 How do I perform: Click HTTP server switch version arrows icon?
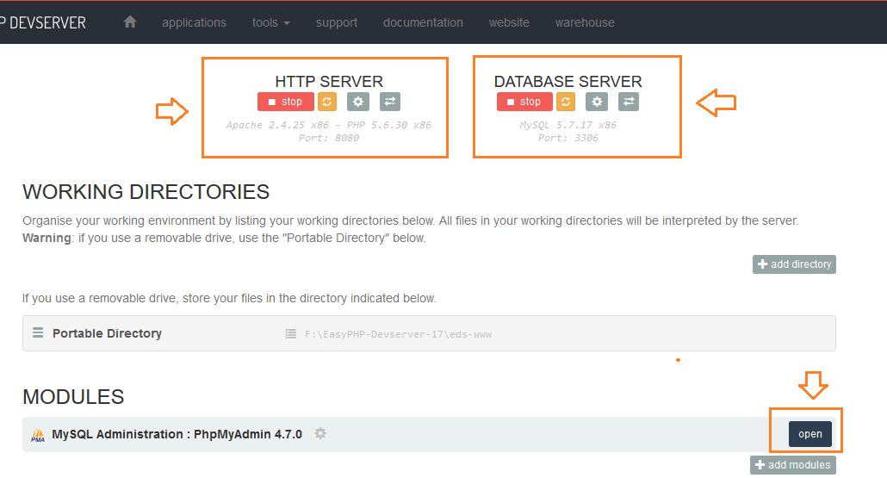390,102
